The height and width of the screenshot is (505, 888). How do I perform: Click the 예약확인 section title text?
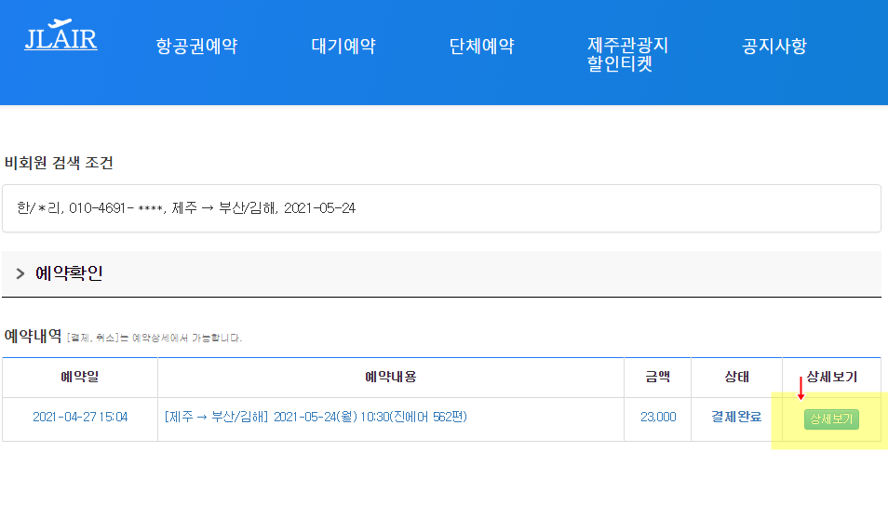[69, 273]
